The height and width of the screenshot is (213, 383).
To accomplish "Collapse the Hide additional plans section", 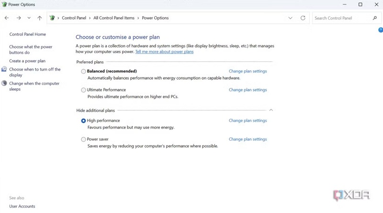I will tap(271, 110).
